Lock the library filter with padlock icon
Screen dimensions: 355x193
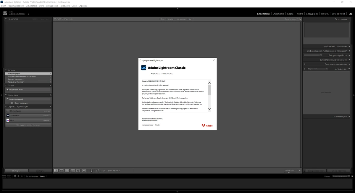point(300,19)
